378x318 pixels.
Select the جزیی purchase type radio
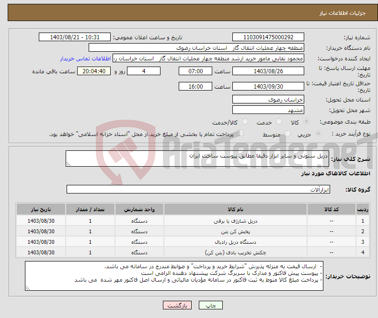pos(318,134)
